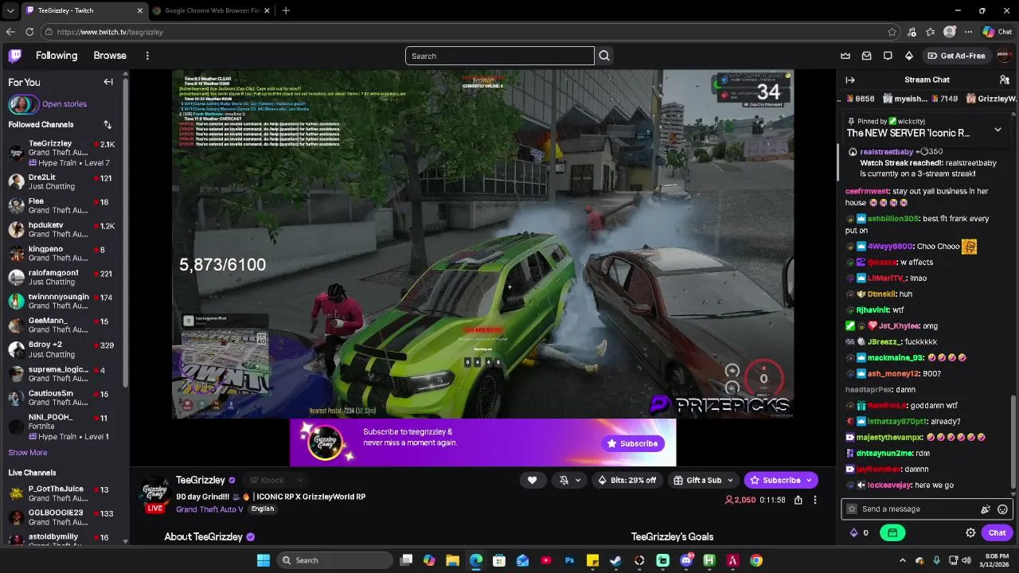Open mackmaine_93 username in chat
Viewport: 1019px width, 573px height.
click(895, 358)
